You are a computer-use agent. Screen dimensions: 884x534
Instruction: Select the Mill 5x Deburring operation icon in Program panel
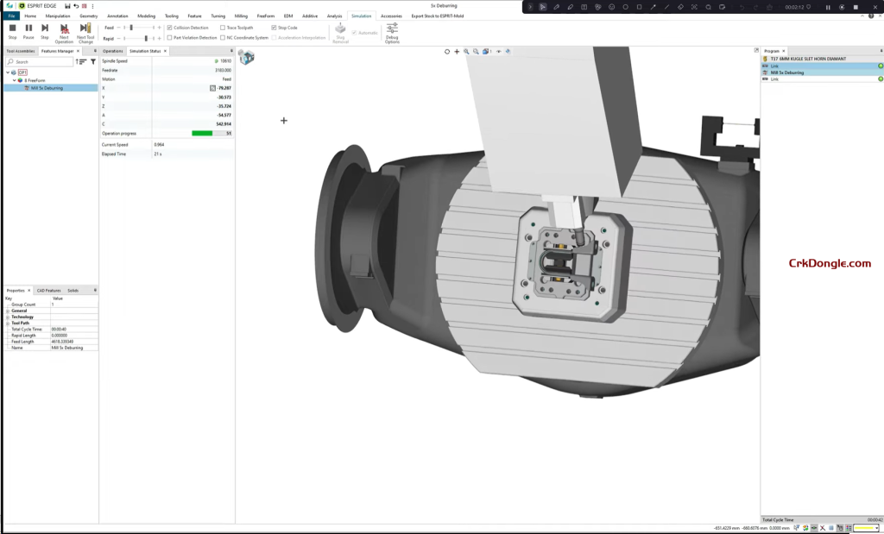[x=766, y=72]
